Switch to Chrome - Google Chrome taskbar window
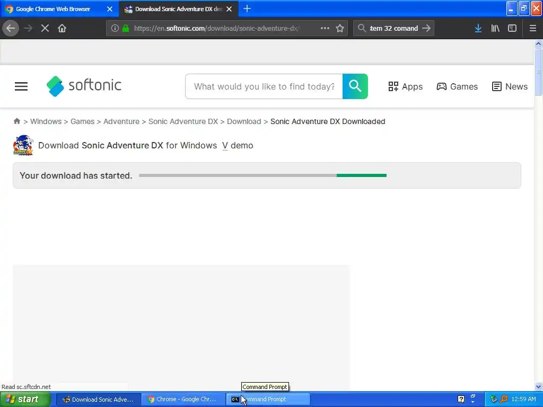The width and height of the screenshot is (543, 407). (183, 400)
